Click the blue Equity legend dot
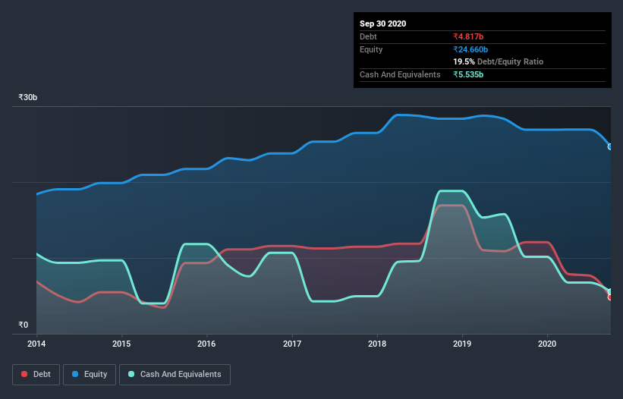The image size is (623, 399). (x=75, y=374)
